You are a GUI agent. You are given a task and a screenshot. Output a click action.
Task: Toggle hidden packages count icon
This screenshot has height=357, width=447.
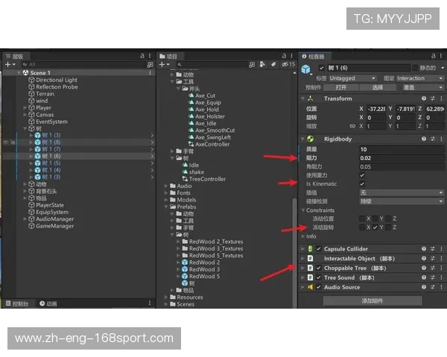click(288, 65)
